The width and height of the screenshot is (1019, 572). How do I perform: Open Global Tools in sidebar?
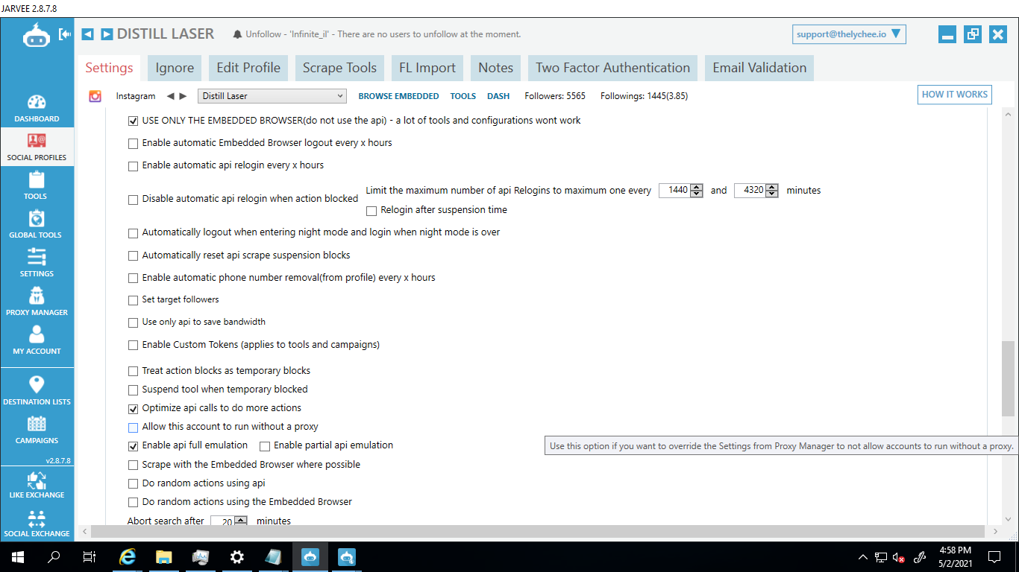click(x=37, y=224)
